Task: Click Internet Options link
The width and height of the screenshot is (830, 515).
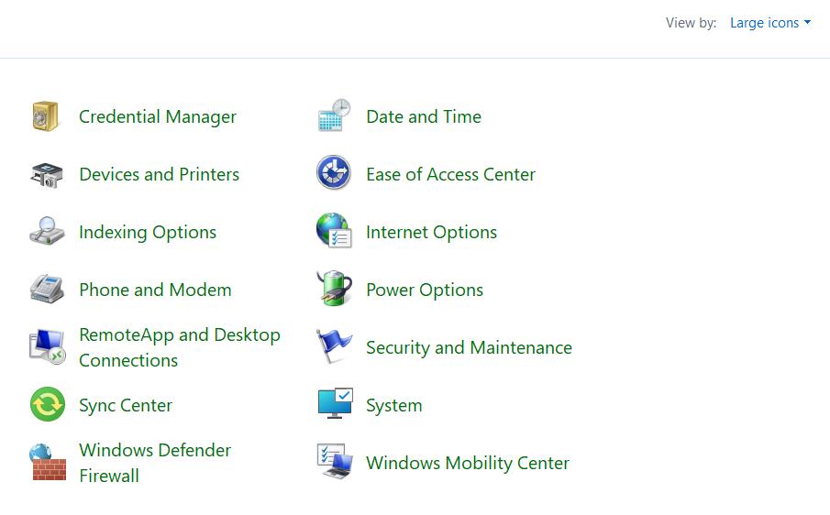Action: pos(431,232)
